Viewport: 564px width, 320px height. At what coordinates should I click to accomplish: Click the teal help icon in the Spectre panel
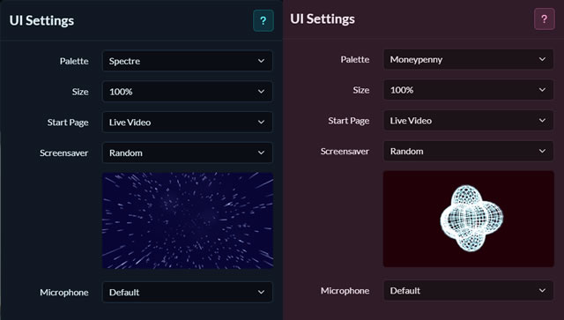click(263, 21)
